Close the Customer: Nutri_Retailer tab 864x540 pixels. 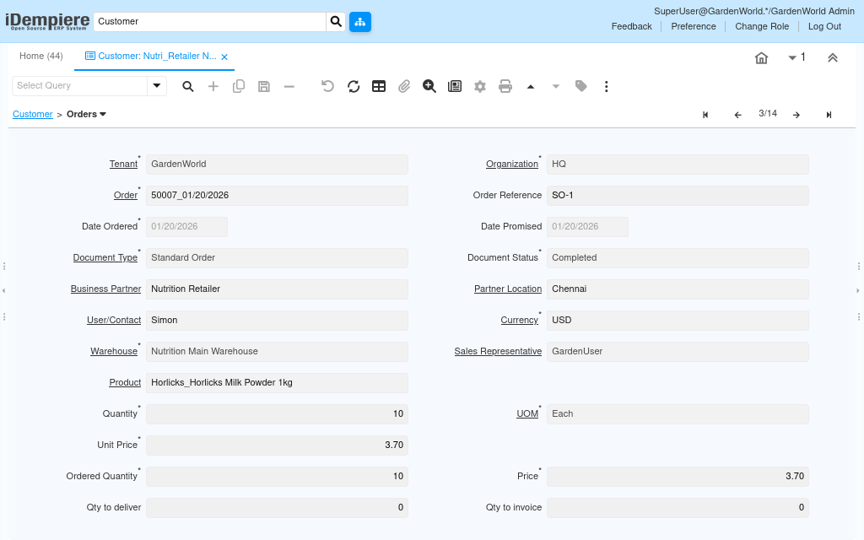[224, 57]
